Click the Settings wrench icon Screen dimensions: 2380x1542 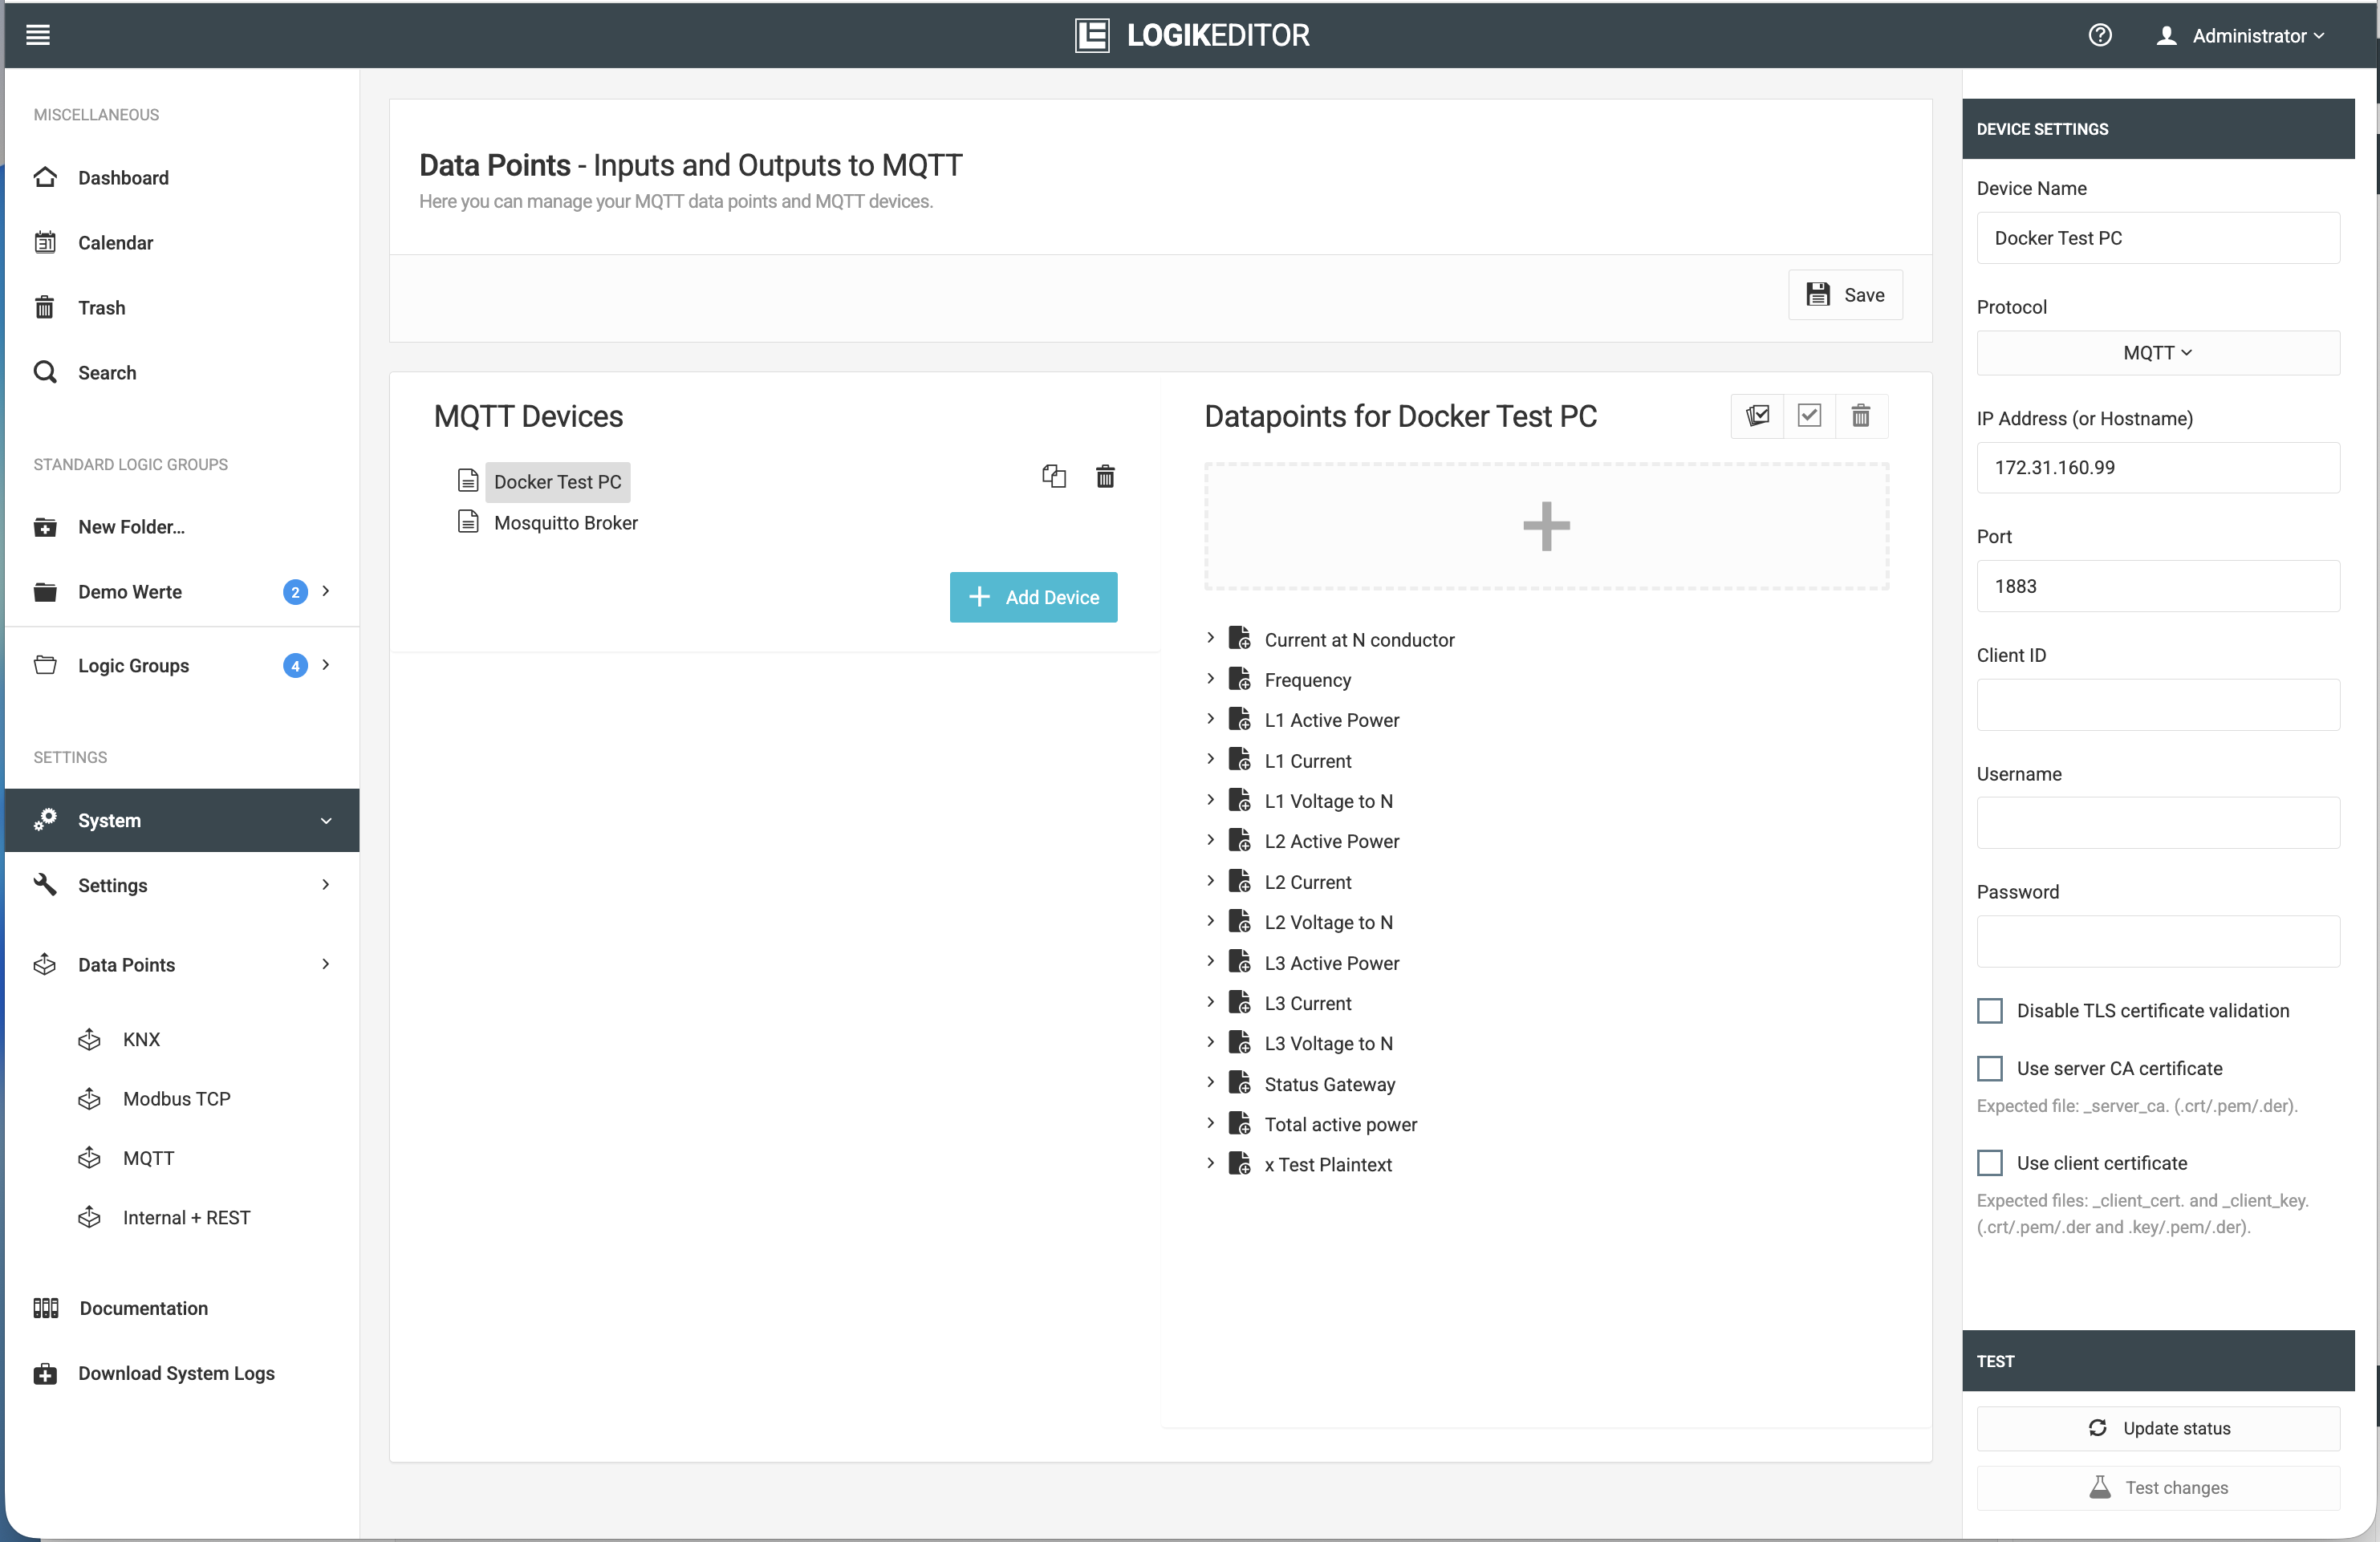pyautogui.click(x=45, y=884)
